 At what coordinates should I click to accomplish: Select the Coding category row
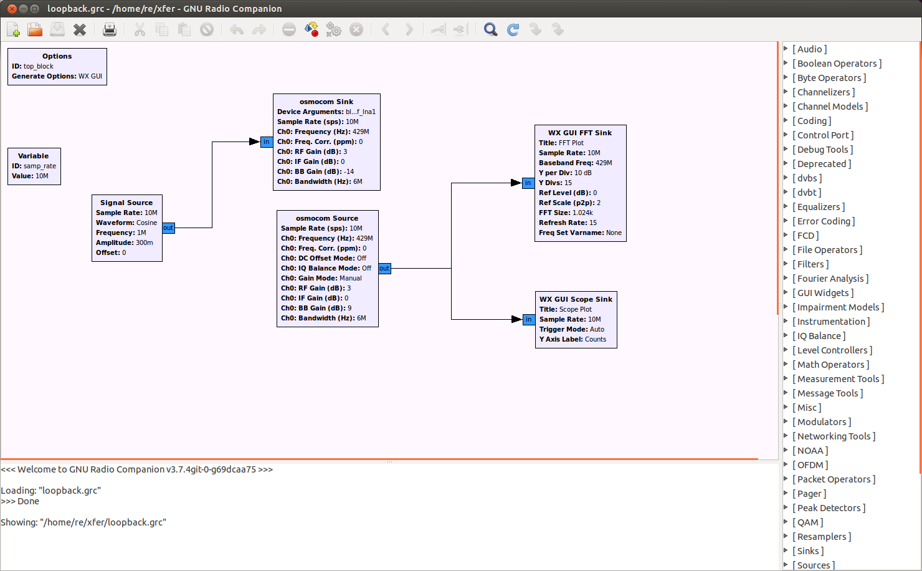point(850,121)
